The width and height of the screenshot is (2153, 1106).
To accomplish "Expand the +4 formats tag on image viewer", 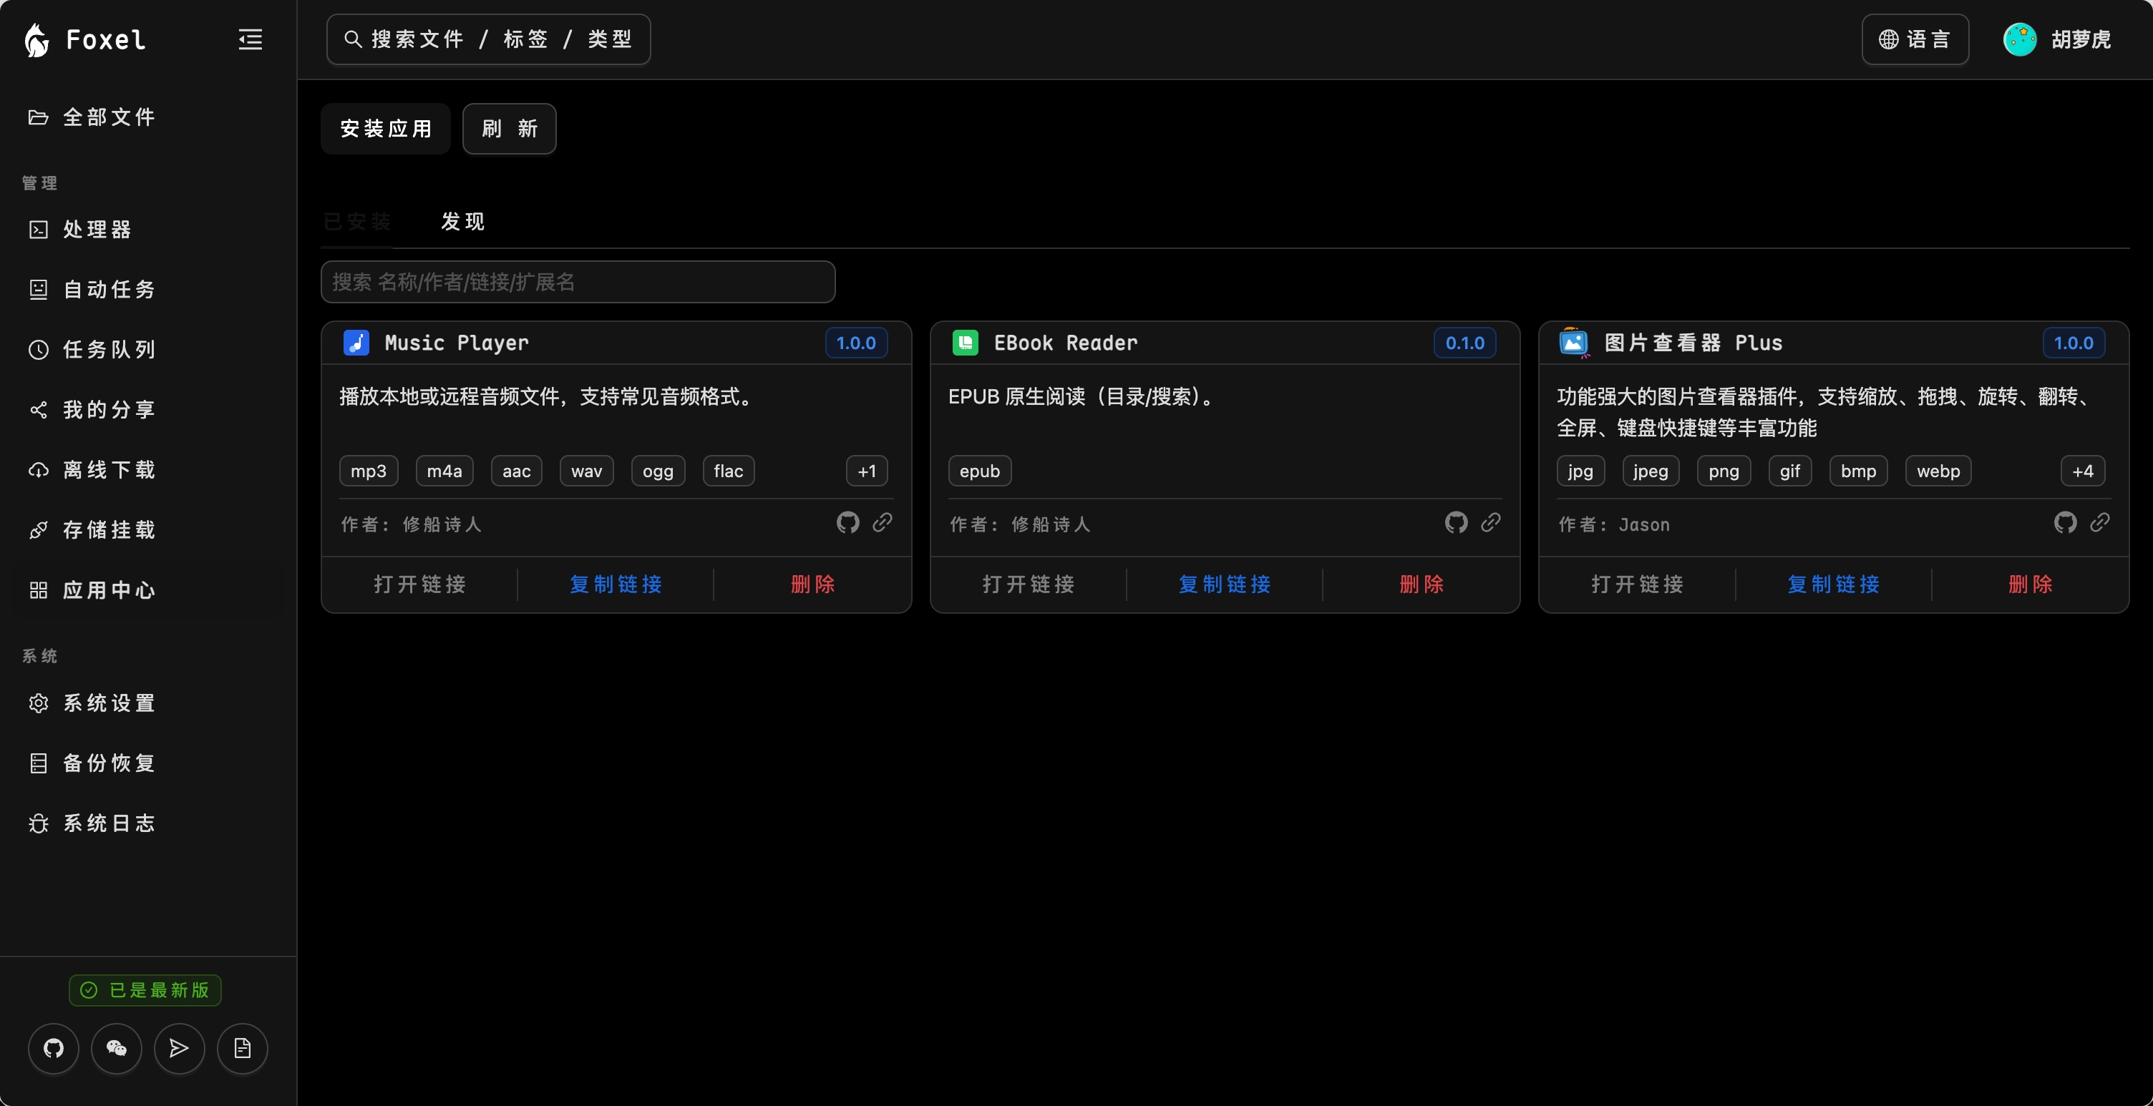I will tap(2083, 471).
